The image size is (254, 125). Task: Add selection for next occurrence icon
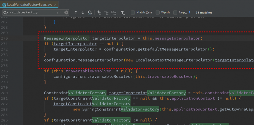coord(99,12)
